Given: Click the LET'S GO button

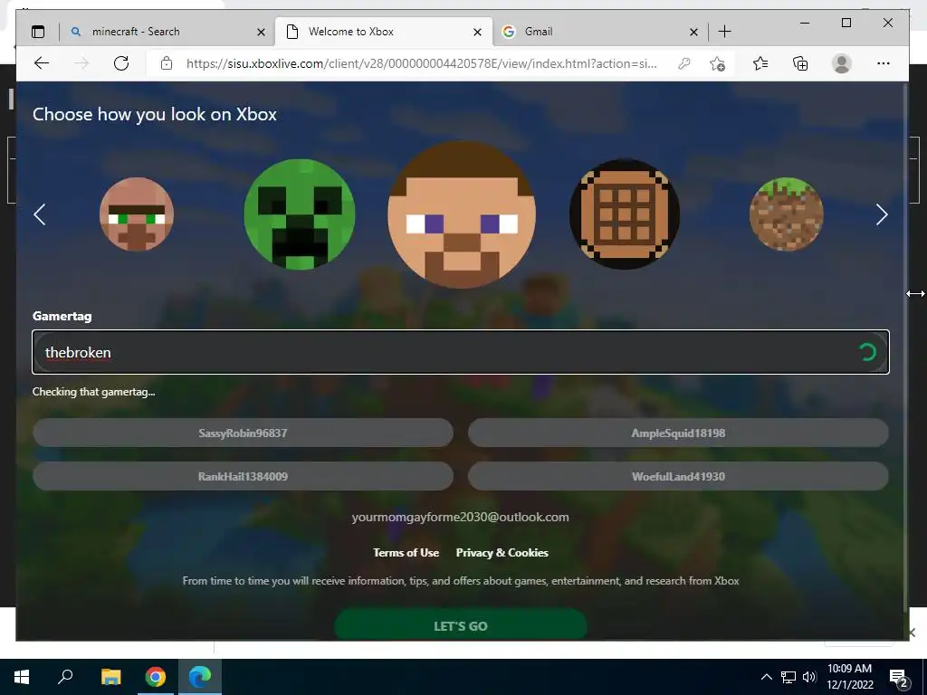Looking at the screenshot, I should (461, 625).
